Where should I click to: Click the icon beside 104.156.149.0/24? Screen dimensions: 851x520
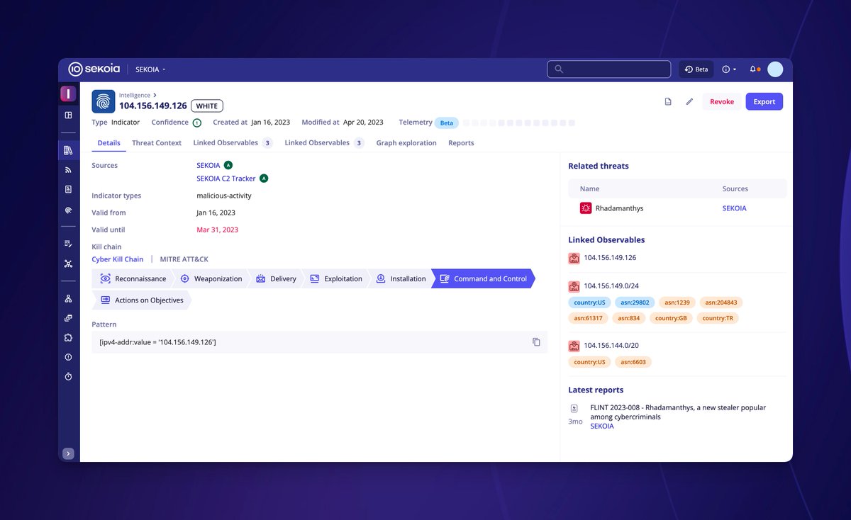[x=574, y=286]
